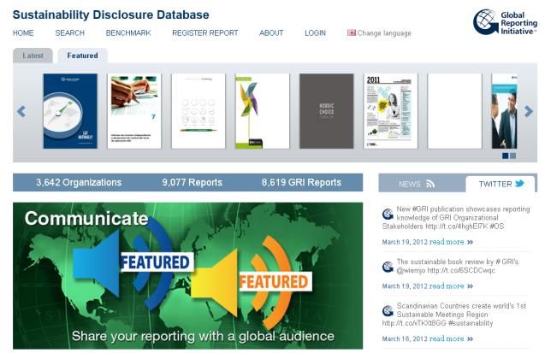Click read more under sustainable book review tweet
545x353 pixels.
pos(447,286)
